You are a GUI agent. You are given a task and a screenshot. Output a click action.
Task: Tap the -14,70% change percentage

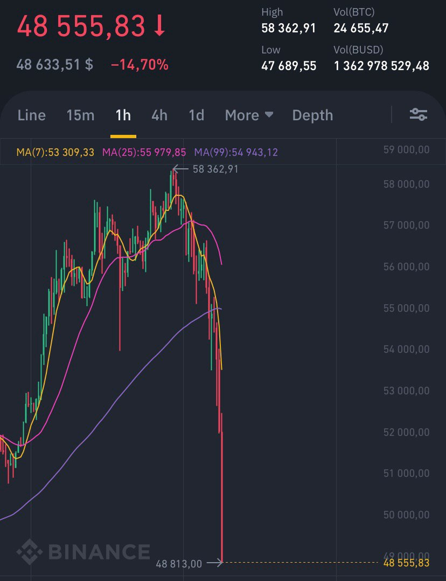[x=140, y=65]
